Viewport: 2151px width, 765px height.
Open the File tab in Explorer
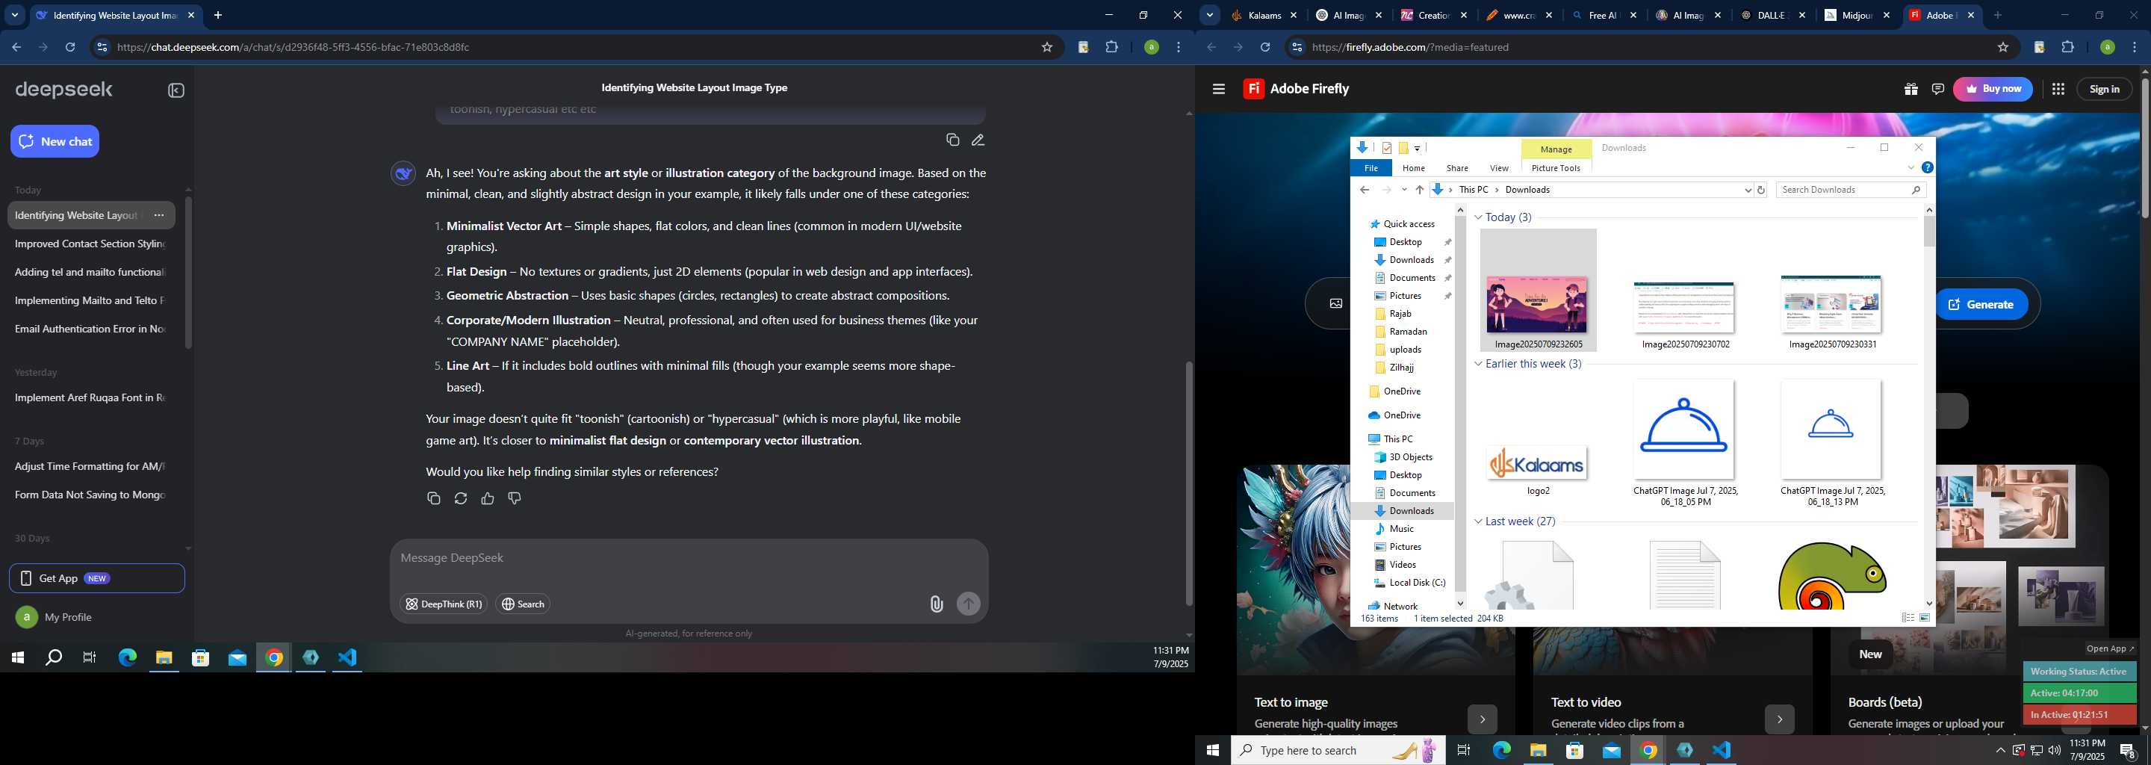point(1371,168)
